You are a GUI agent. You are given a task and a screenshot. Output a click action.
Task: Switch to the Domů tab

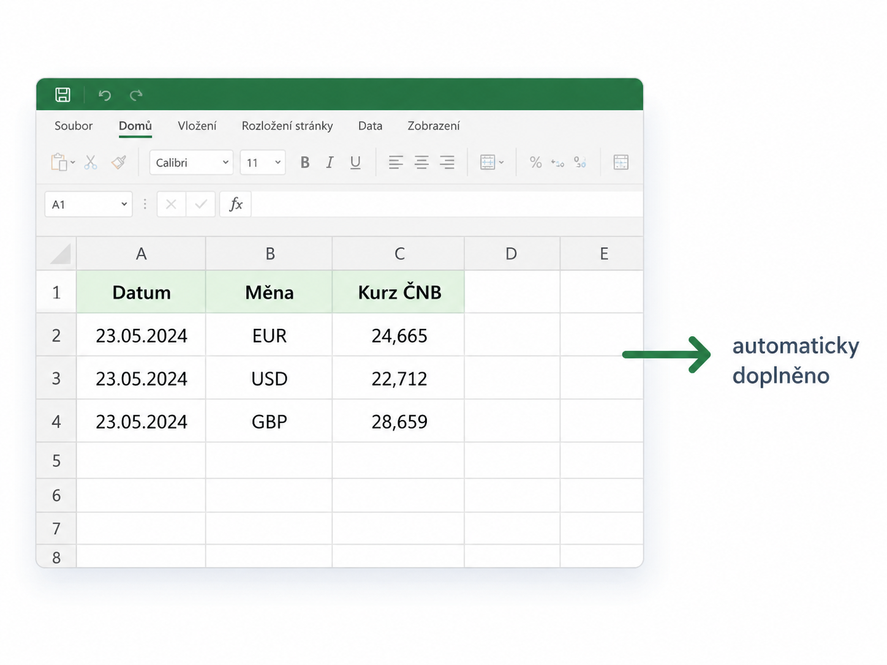135,126
